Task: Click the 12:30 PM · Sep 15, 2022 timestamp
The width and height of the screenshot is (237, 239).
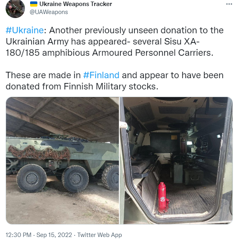Action: coord(39,235)
